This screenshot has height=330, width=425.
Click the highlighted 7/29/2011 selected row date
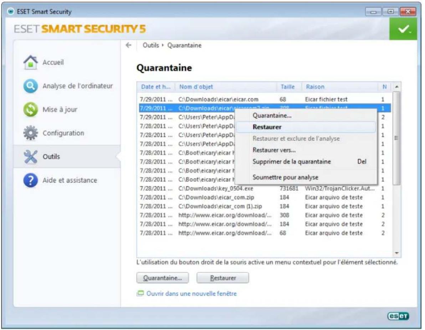pos(156,108)
